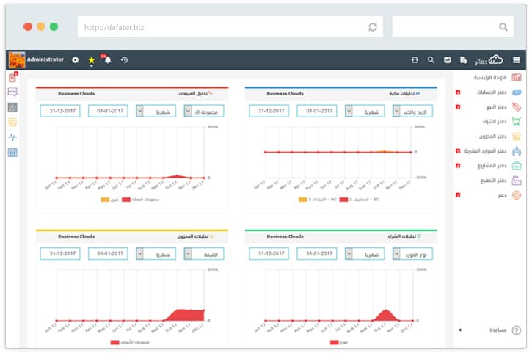Click the search magnifier in dark toolbar
532x356 pixels.
coord(431,59)
